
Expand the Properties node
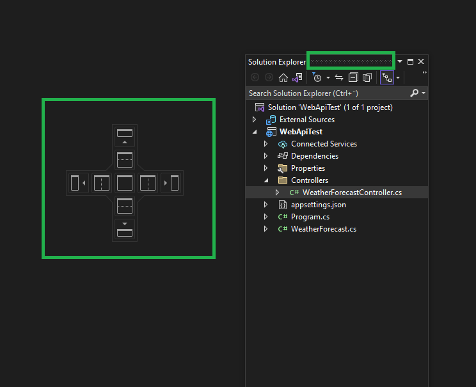(266, 168)
